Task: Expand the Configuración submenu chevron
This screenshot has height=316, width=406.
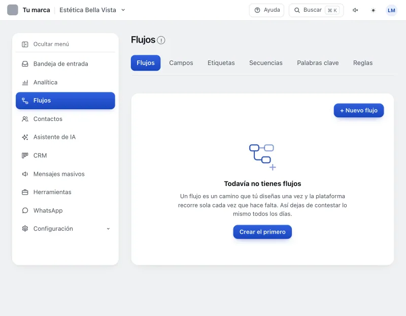Action: [108, 229]
